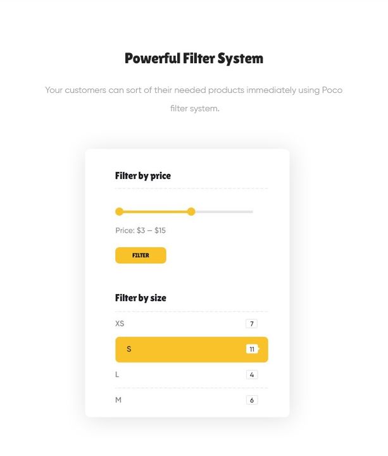Click the S count badge showing 11
Screen dimensions: 388x456
click(251, 349)
